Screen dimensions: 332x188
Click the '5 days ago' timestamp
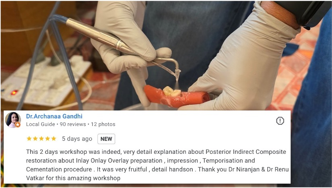[x=77, y=138]
